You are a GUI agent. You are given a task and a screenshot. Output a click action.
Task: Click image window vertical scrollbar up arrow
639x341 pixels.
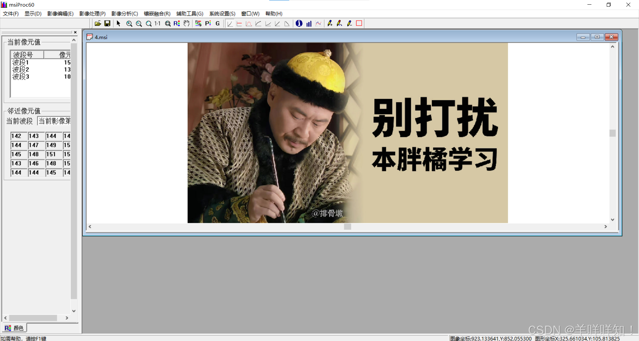(x=612, y=47)
